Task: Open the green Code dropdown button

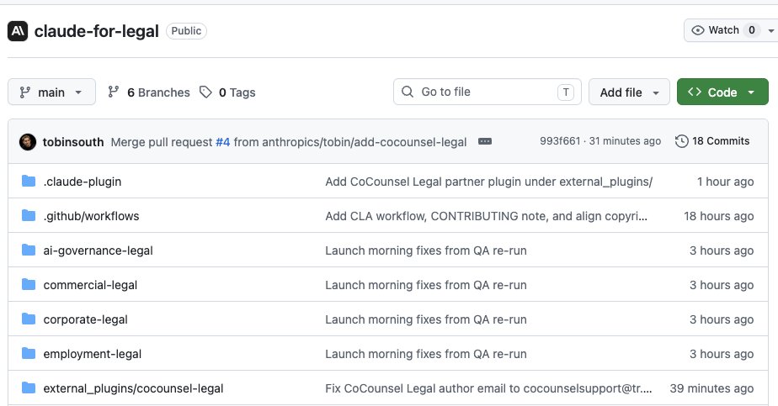Action: pos(722,92)
